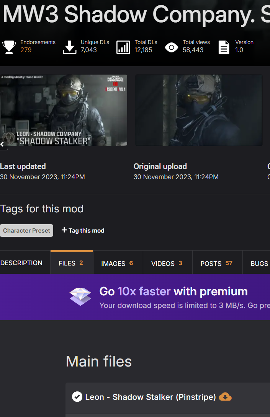Click the Version document icon
The height and width of the screenshot is (417, 270).
pyautogui.click(x=224, y=47)
